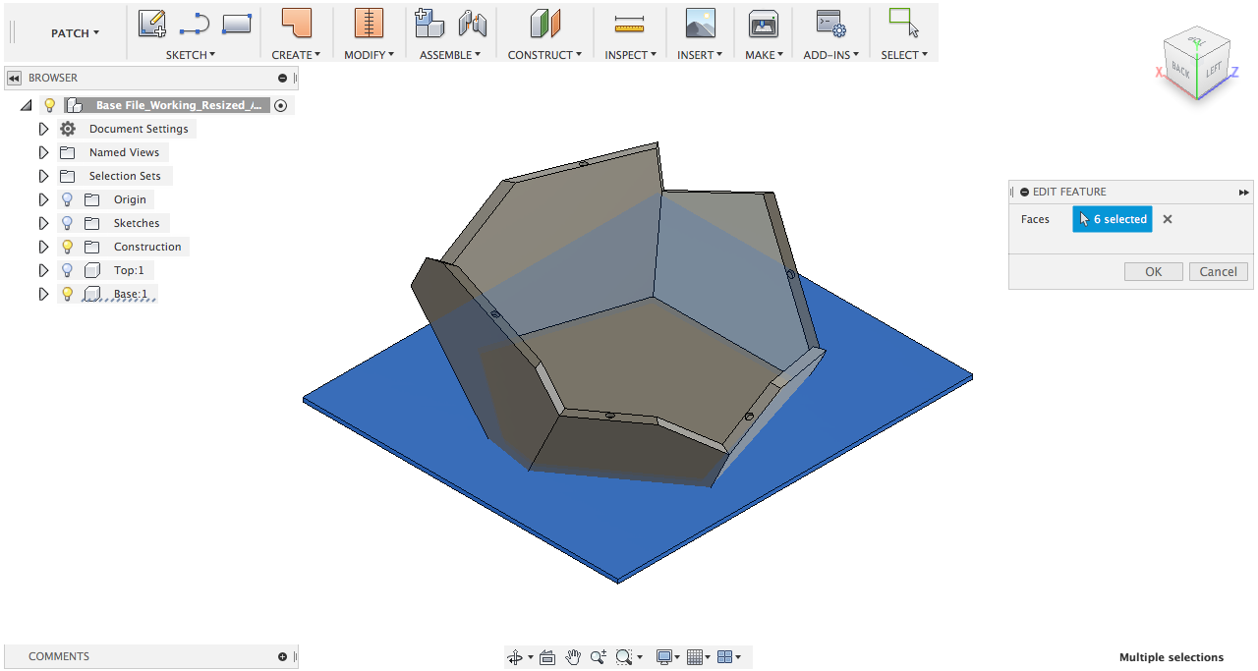The height and width of the screenshot is (671, 1258).
Task: Activate the Pan hand tool
Action: click(573, 657)
